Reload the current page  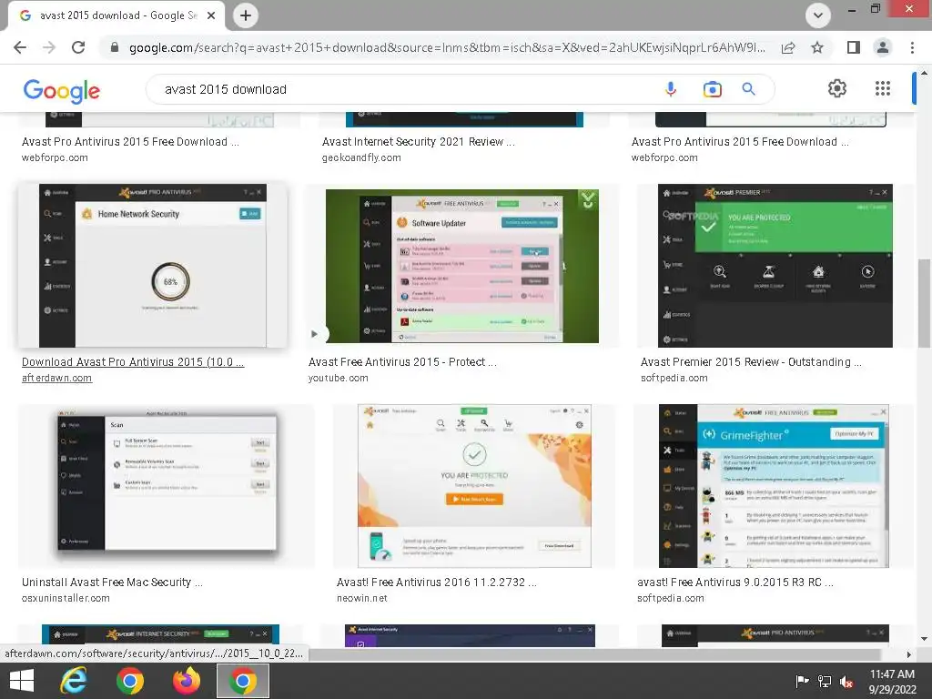pos(78,47)
